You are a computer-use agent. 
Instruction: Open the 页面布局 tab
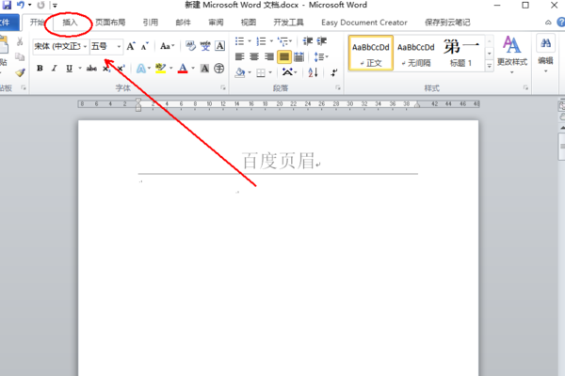point(110,23)
